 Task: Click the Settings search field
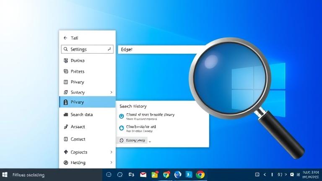[87, 49]
